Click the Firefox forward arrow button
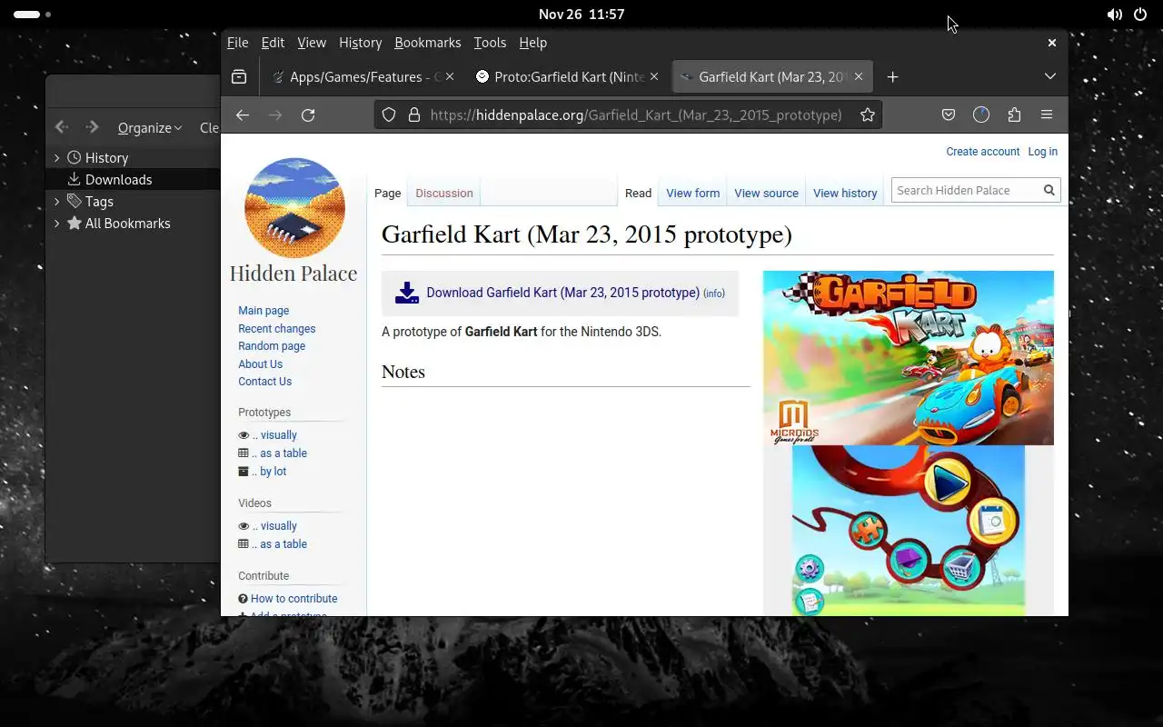This screenshot has height=727, width=1163. (x=275, y=115)
